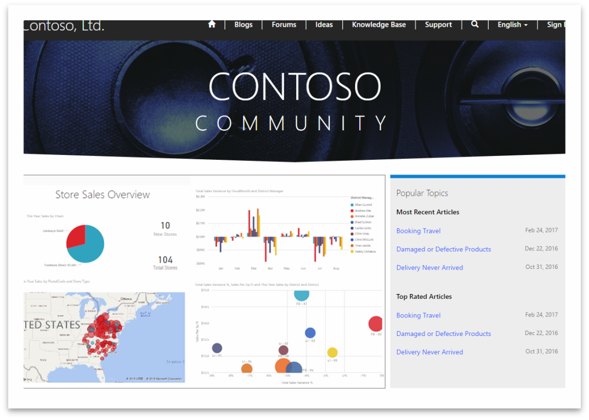The image size is (589, 420).
Task: Click the Oct 31, 2016 date under Most Recent
Action: pyautogui.click(x=542, y=267)
